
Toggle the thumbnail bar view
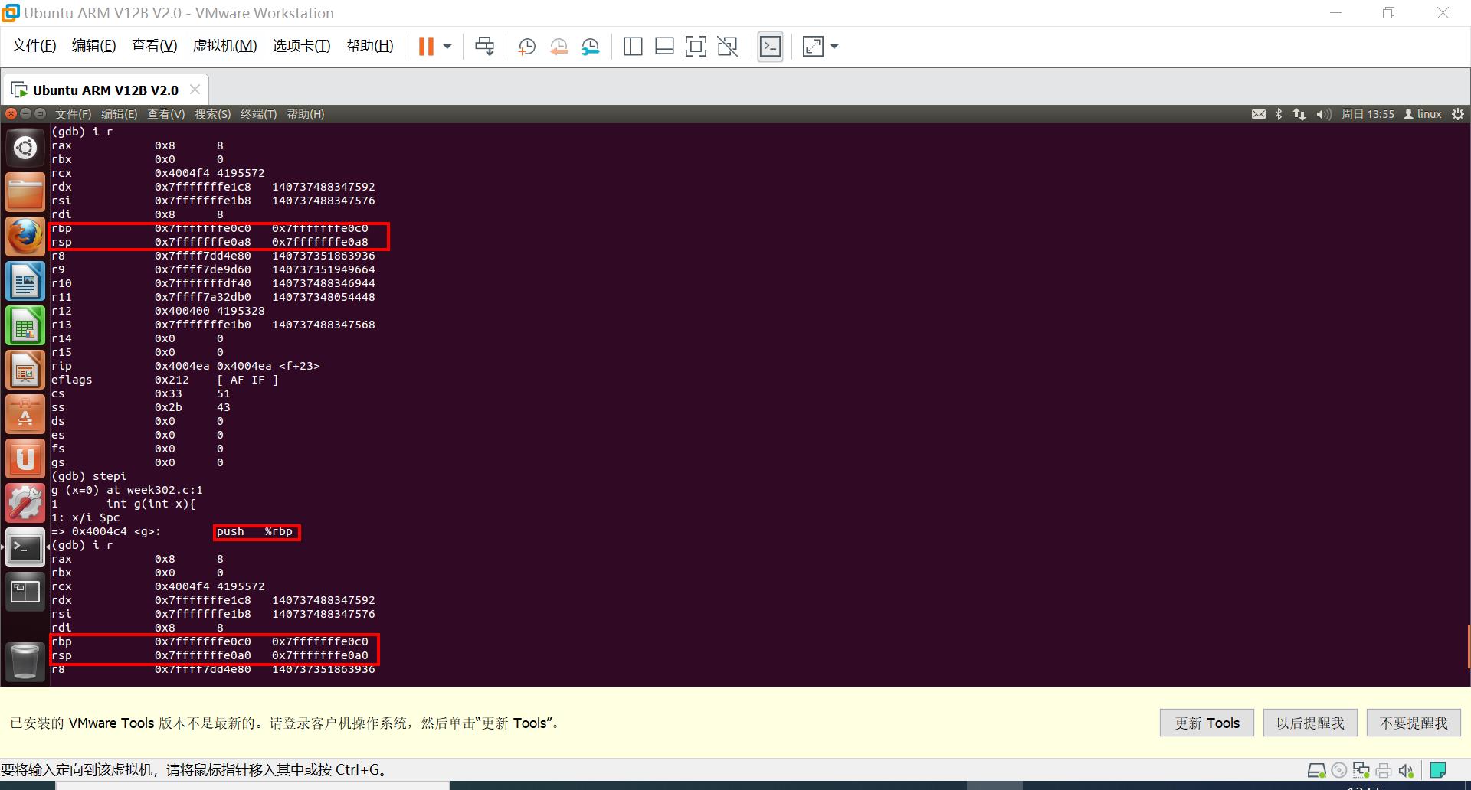pyautogui.click(x=664, y=47)
